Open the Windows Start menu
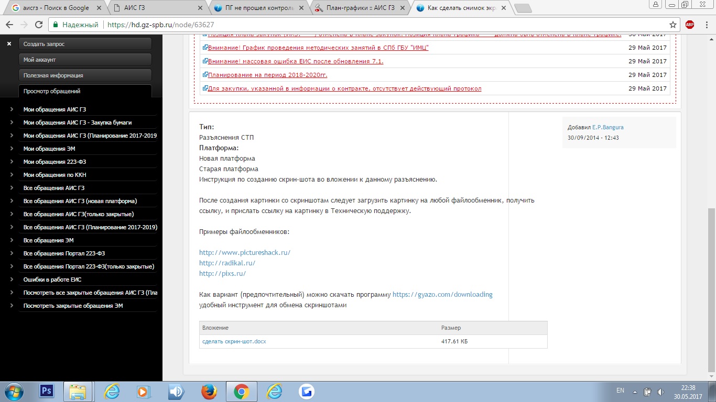716x402 pixels. pyautogui.click(x=14, y=392)
